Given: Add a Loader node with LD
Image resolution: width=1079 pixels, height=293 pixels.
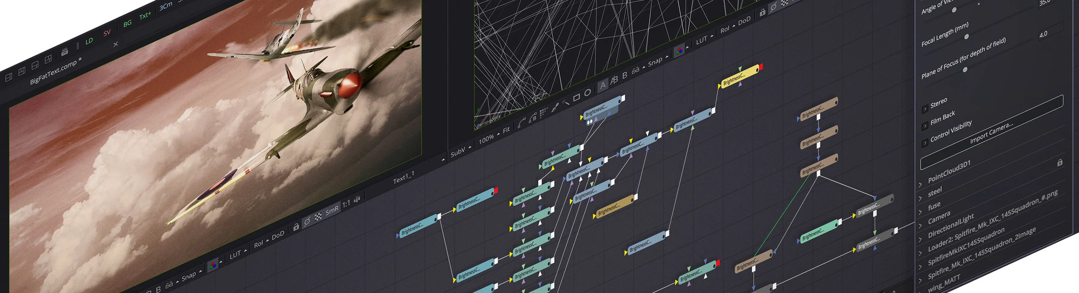Looking at the screenshot, I should click(x=89, y=41).
